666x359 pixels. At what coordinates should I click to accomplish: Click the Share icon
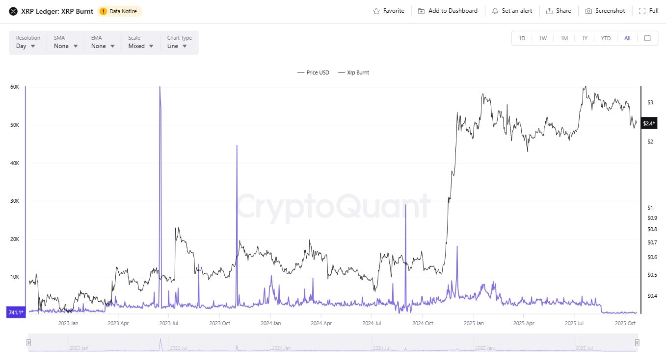(549, 11)
